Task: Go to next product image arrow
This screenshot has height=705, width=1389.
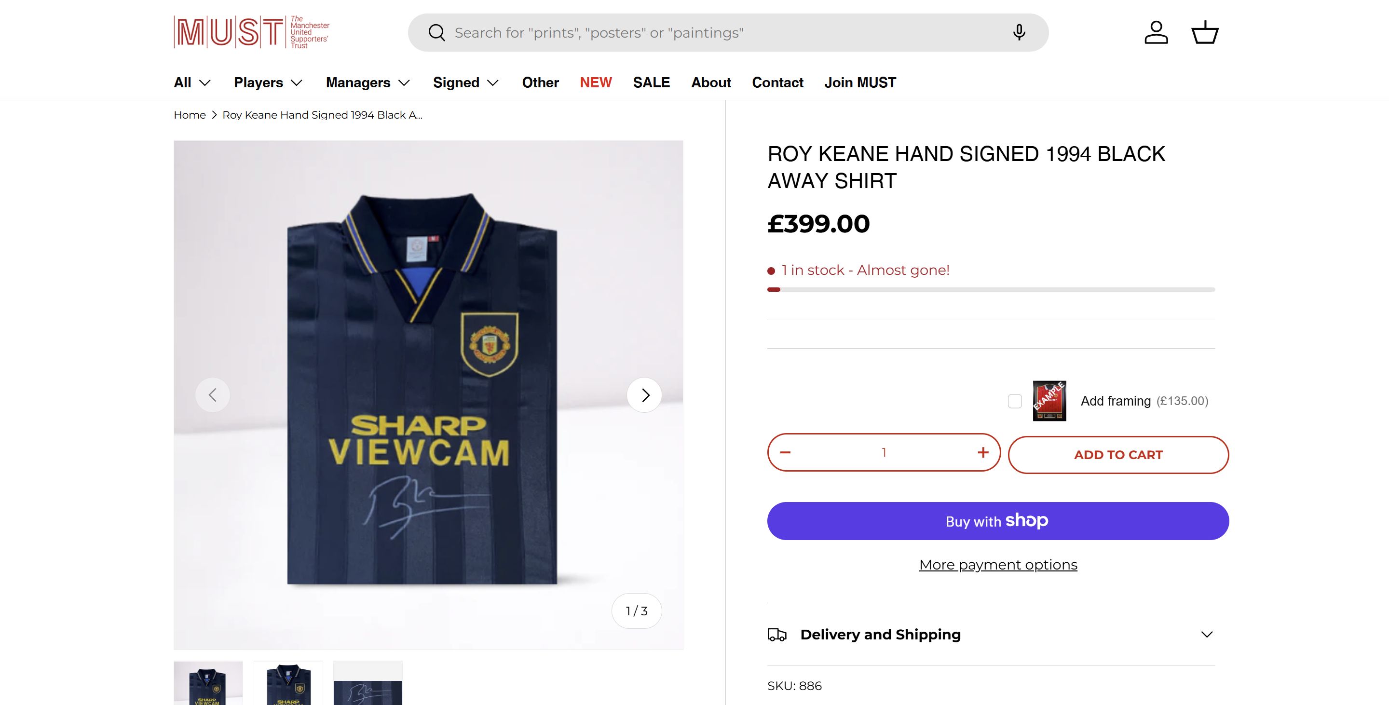Action: [x=644, y=395]
